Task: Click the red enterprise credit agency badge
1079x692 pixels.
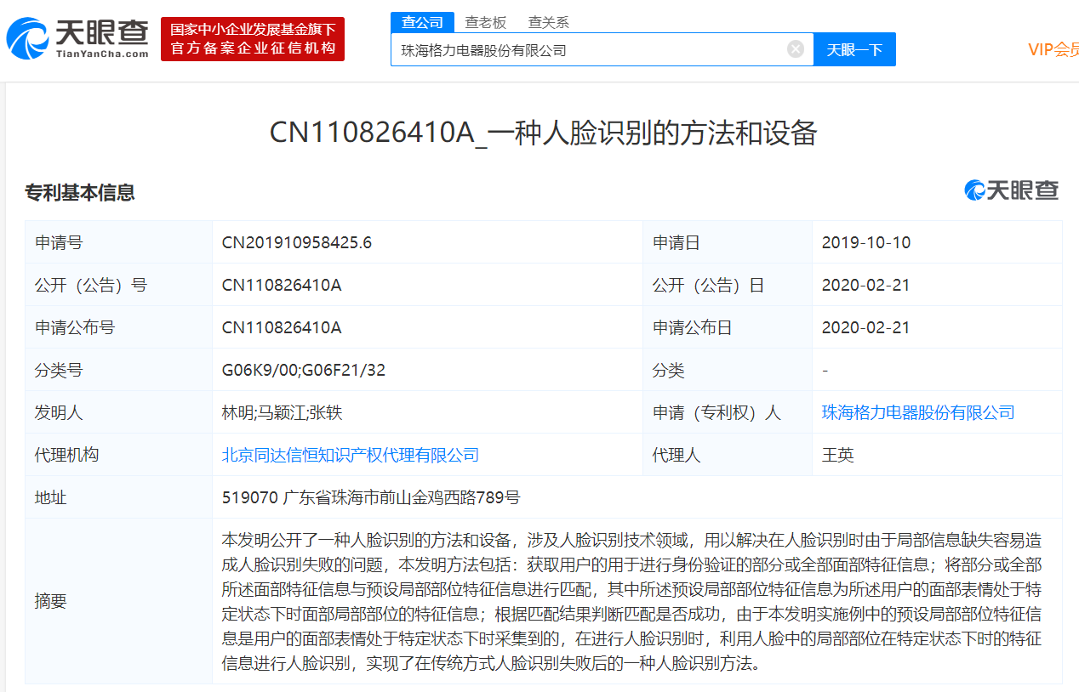Action: 252,38
